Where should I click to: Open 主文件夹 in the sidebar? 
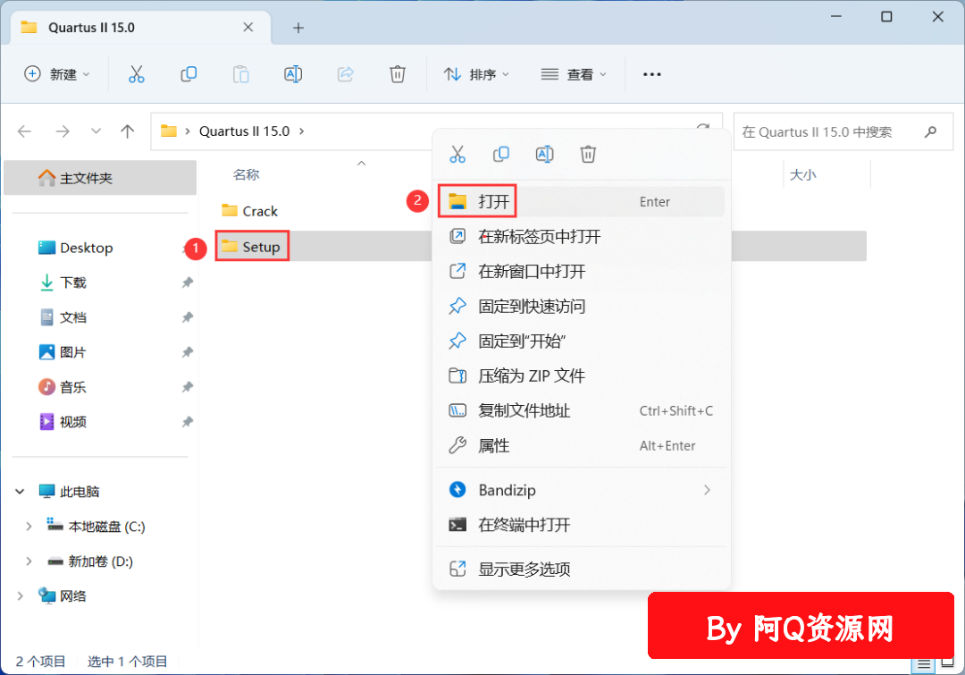pos(100,178)
